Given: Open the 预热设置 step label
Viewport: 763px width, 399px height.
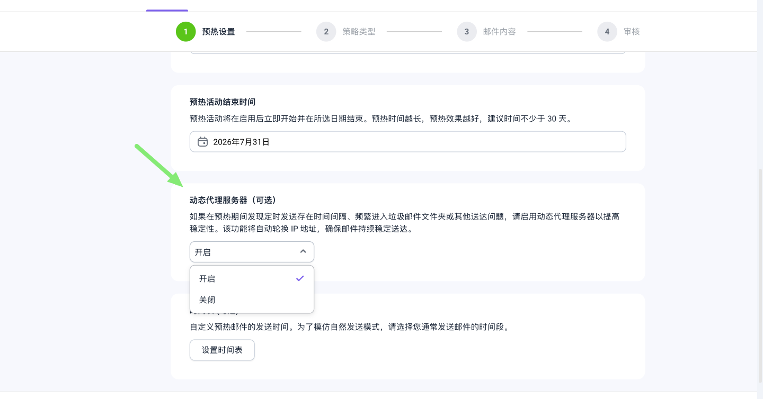Looking at the screenshot, I should (218, 32).
